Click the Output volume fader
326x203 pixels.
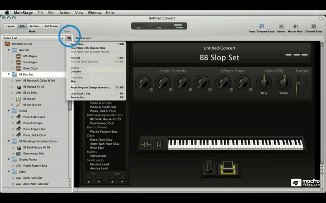click(298, 83)
